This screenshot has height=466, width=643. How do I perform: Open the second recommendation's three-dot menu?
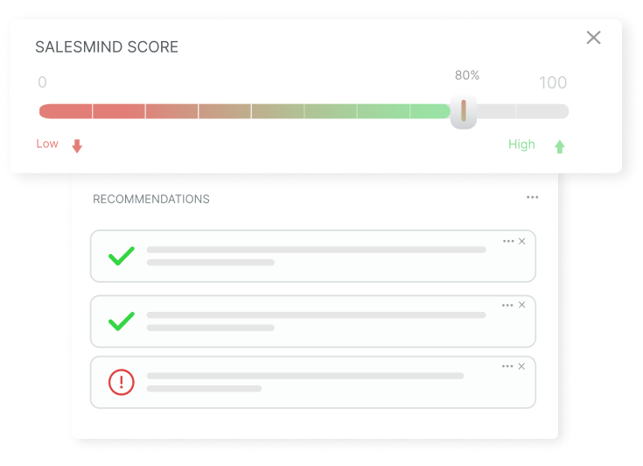pyautogui.click(x=507, y=305)
